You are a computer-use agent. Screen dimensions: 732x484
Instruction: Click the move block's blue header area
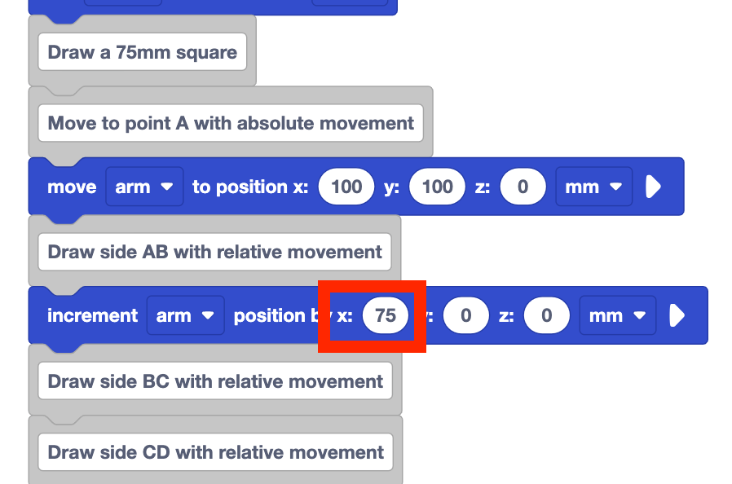(72, 186)
